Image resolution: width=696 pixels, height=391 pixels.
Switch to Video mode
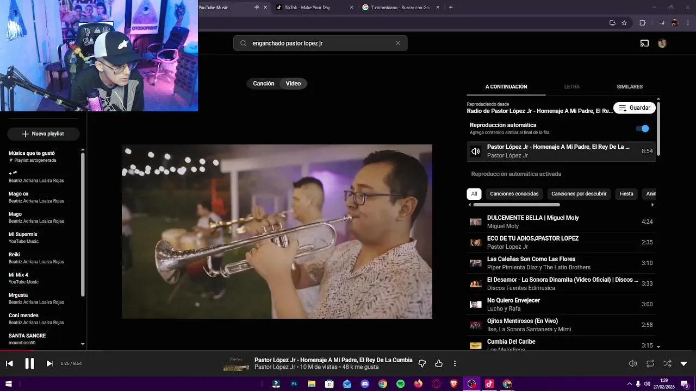click(294, 84)
